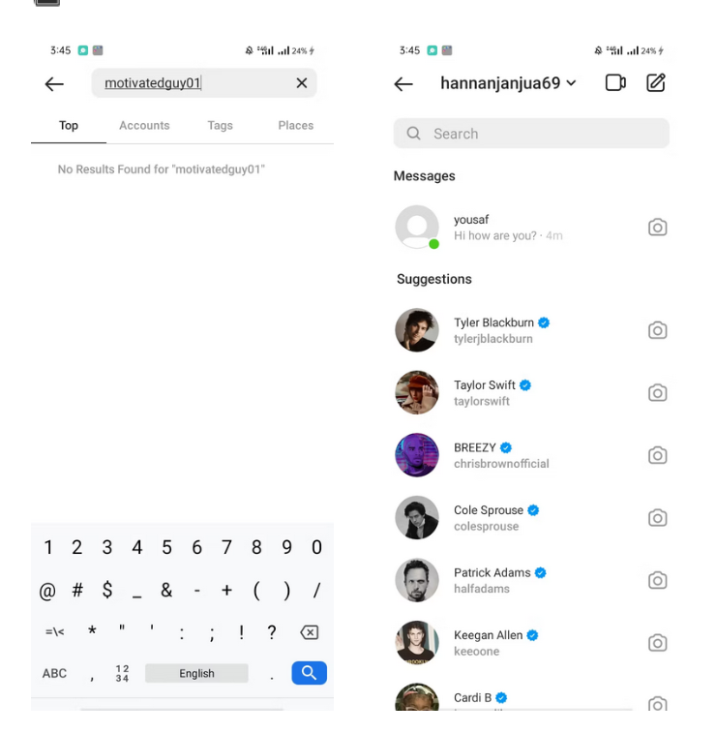Viewport: 716px width, 734px height.
Task: Tap the keyboard backspace key
Action: point(309,632)
